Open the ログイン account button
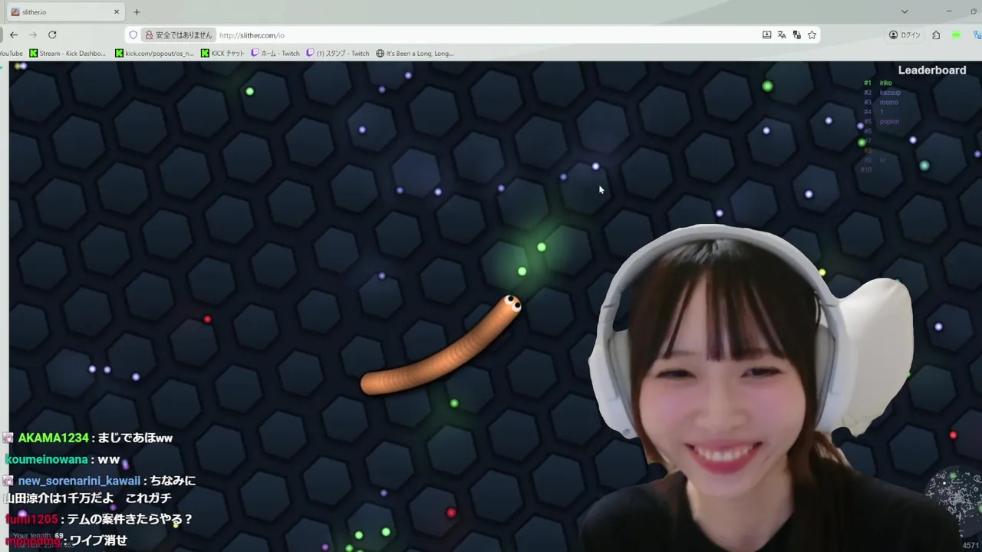Image resolution: width=982 pixels, height=552 pixels. (x=905, y=35)
